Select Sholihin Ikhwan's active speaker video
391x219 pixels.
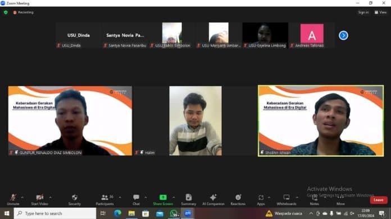pos(321,121)
